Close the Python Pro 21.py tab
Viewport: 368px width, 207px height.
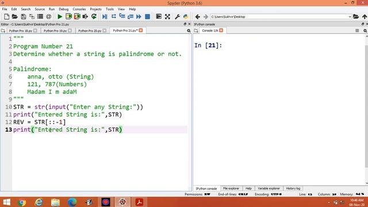pyautogui.click(x=140, y=30)
